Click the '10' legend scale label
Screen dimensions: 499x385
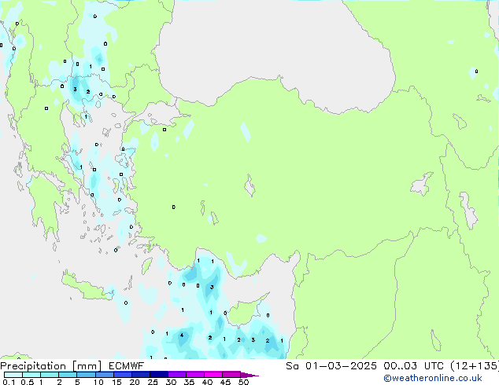coord(98,382)
